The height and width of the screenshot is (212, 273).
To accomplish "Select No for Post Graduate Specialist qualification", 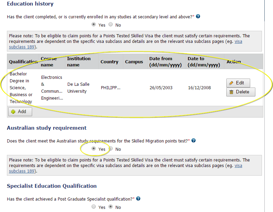I will (x=111, y=207).
